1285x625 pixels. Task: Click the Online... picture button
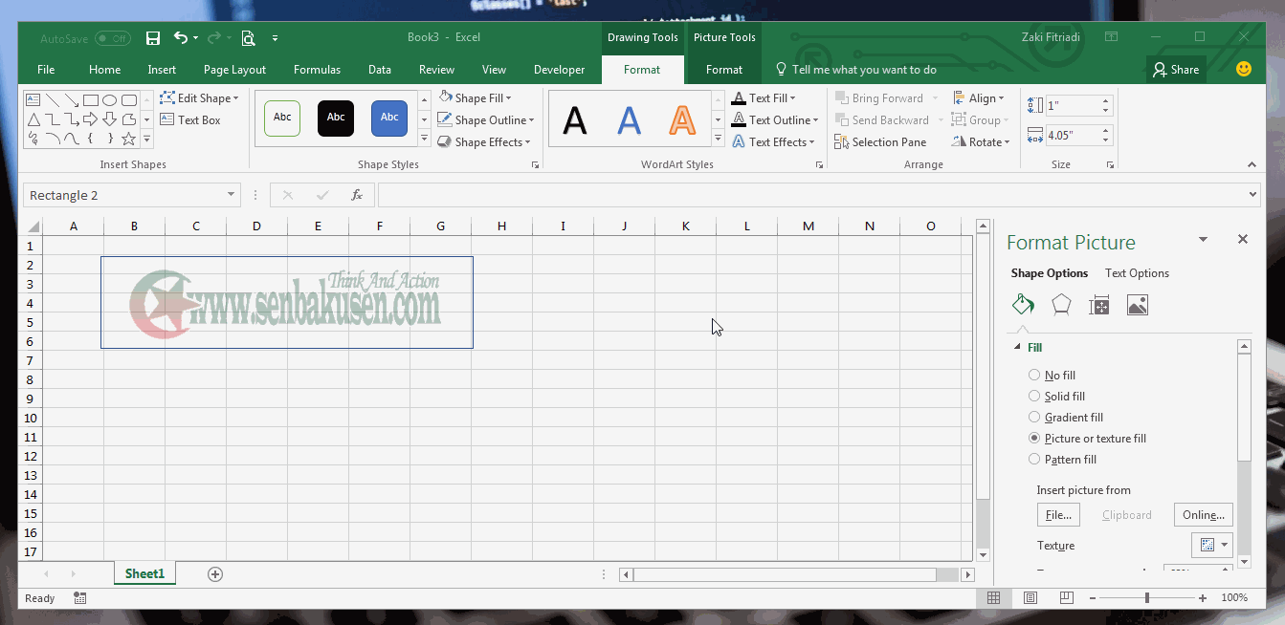pyautogui.click(x=1204, y=515)
